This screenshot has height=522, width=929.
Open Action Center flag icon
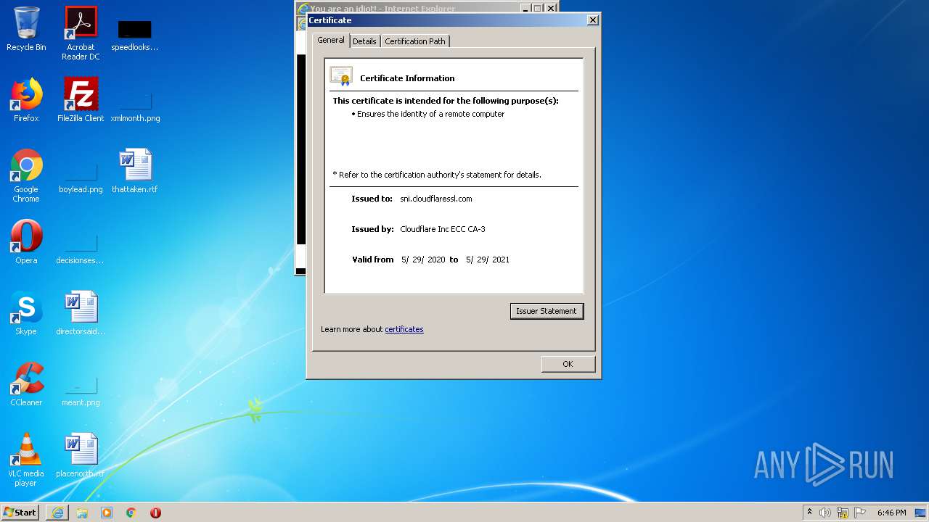(859, 513)
